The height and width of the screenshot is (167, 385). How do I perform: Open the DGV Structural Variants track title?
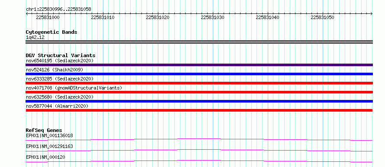pyautogui.click(x=61, y=55)
